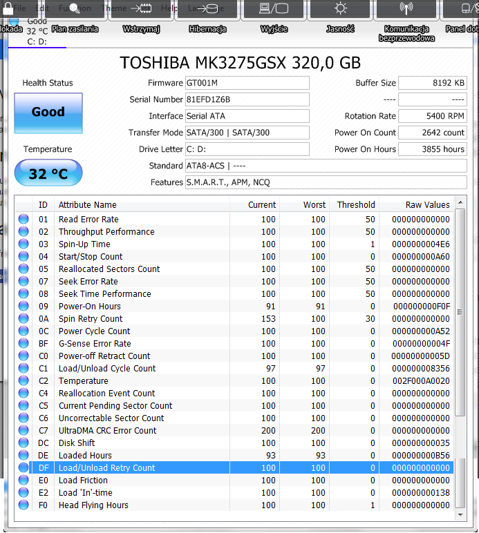
Task: Open the Theme menu
Action: coord(113,8)
